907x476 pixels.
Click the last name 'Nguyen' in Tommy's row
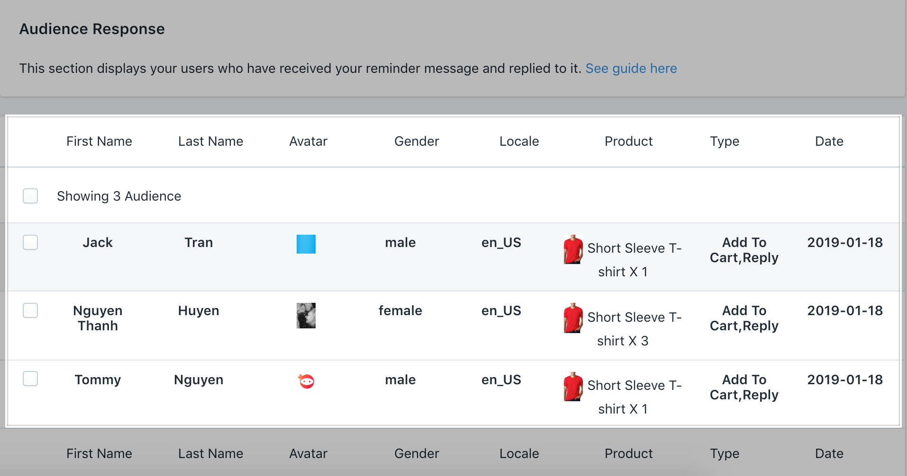pos(199,380)
